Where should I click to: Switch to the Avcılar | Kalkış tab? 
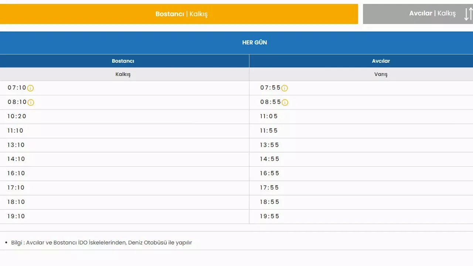[x=432, y=14]
